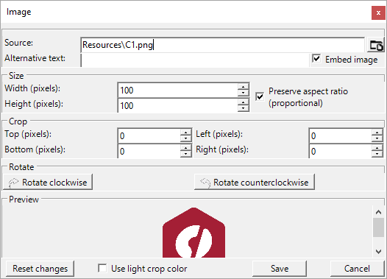Close the Image dialog with red X
Screen dimensions: 387x279
(x=378, y=13)
